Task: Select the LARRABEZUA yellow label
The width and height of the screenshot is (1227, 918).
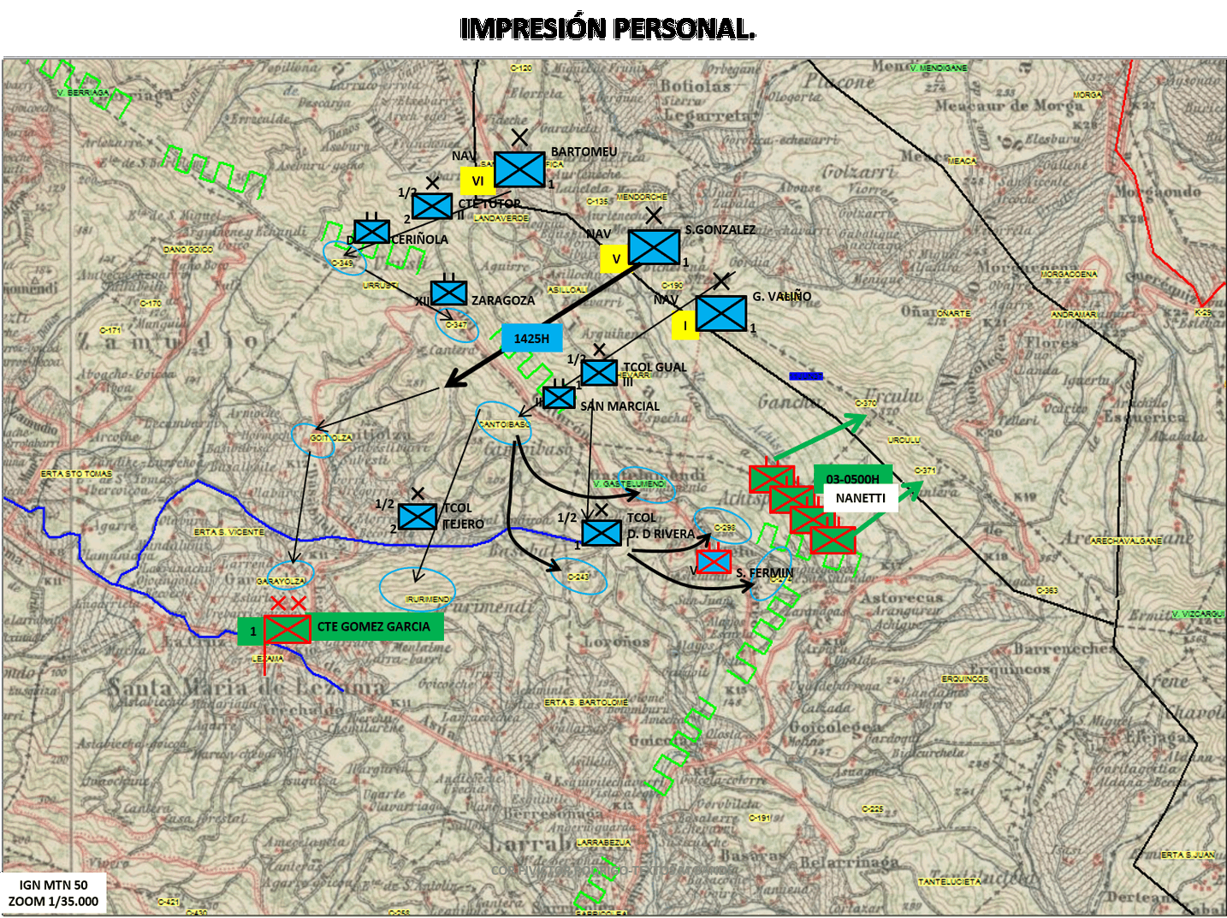Action: coord(604,843)
